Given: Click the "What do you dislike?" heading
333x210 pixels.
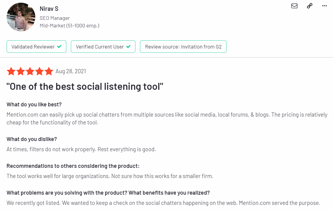Looking at the screenshot, I should tap(32, 139).
